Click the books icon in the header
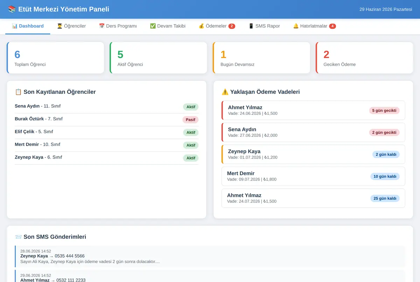The image size is (420, 282). pyautogui.click(x=12, y=9)
